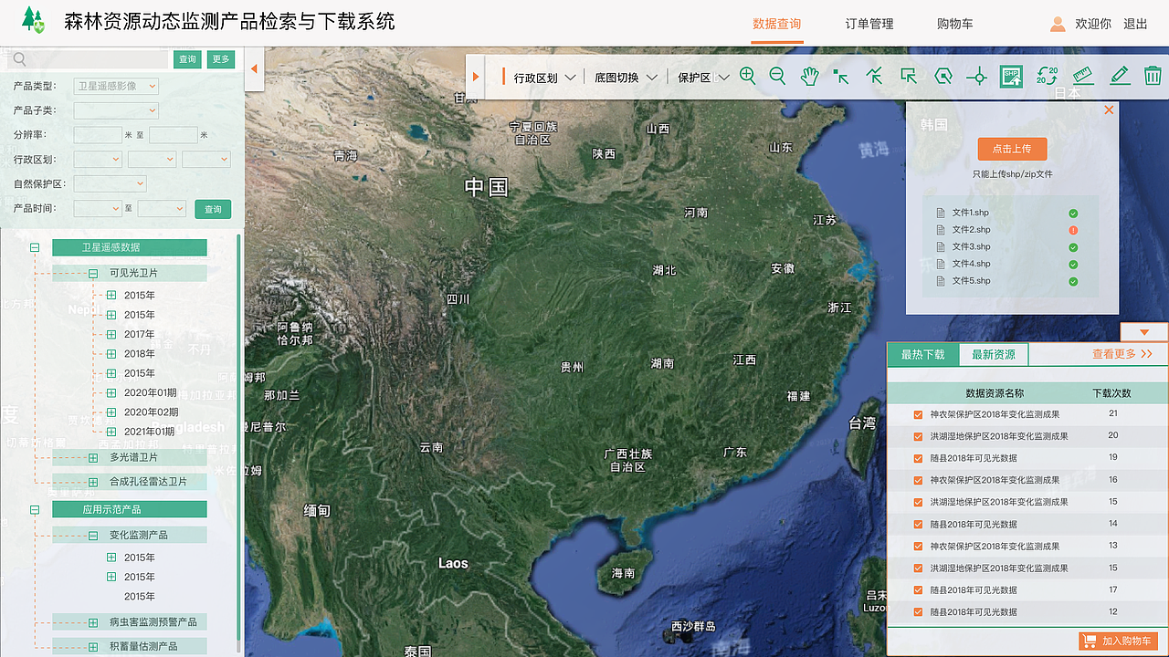This screenshot has height=657, width=1169.
Task: Click the search magnifier icon
Action: click(x=19, y=59)
